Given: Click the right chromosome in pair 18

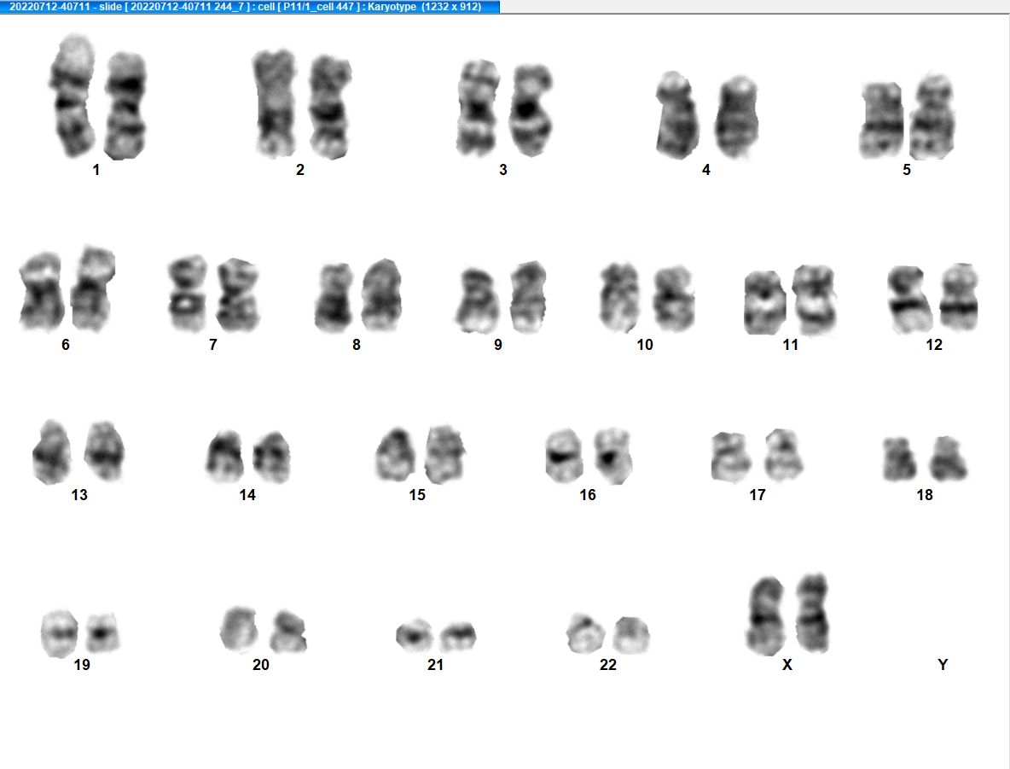Looking at the screenshot, I should click(x=949, y=458).
